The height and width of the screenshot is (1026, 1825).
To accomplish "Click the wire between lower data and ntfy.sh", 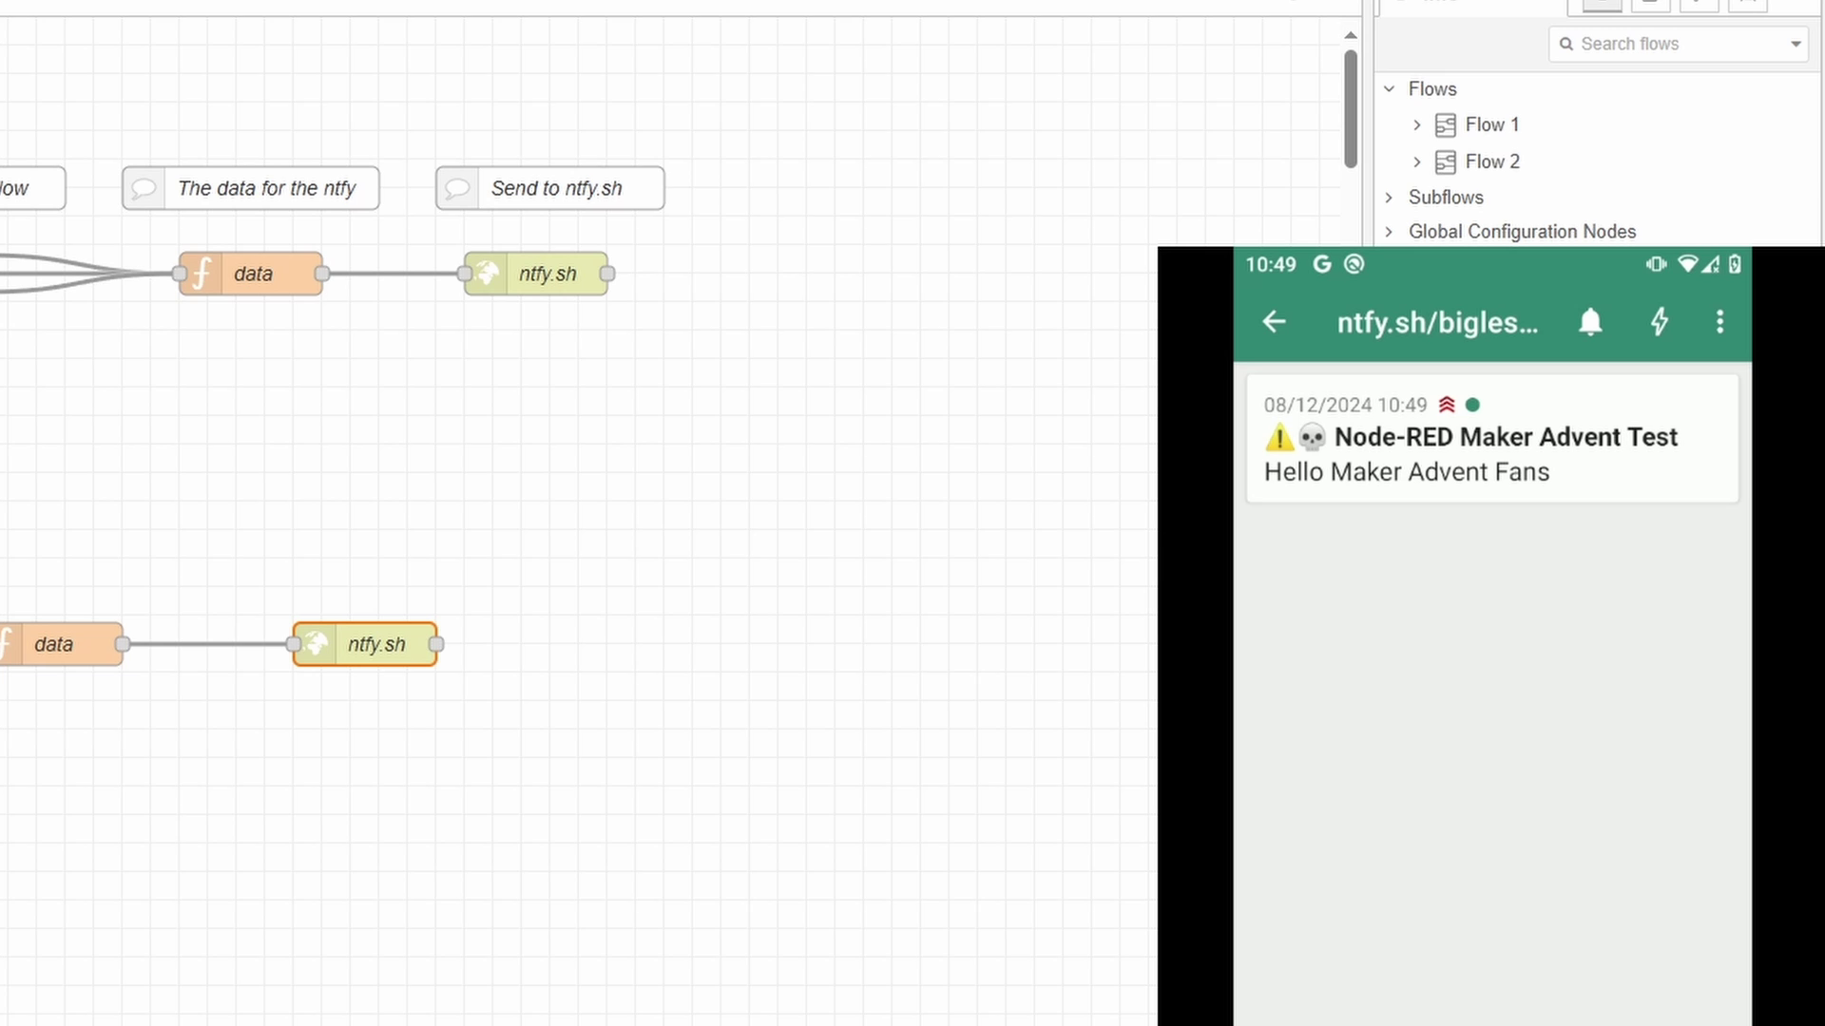I will pos(208,644).
